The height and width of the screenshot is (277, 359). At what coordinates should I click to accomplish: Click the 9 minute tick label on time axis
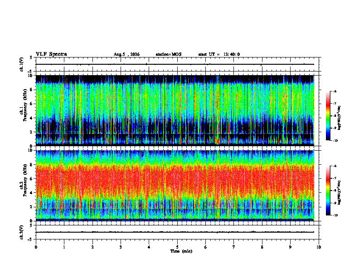[290, 247]
